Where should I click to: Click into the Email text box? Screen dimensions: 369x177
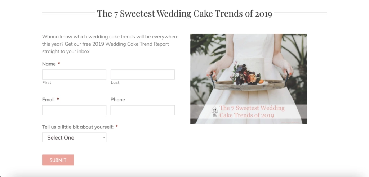pos(74,110)
